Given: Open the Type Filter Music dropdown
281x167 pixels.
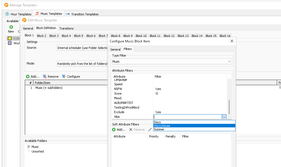Looking at the screenshot, I should click(172, 61).
